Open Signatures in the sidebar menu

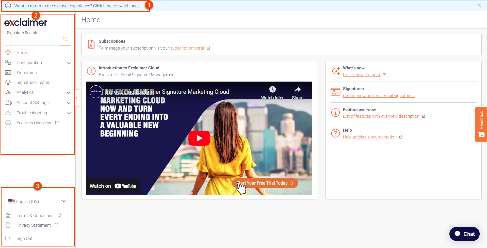[27, 73]
